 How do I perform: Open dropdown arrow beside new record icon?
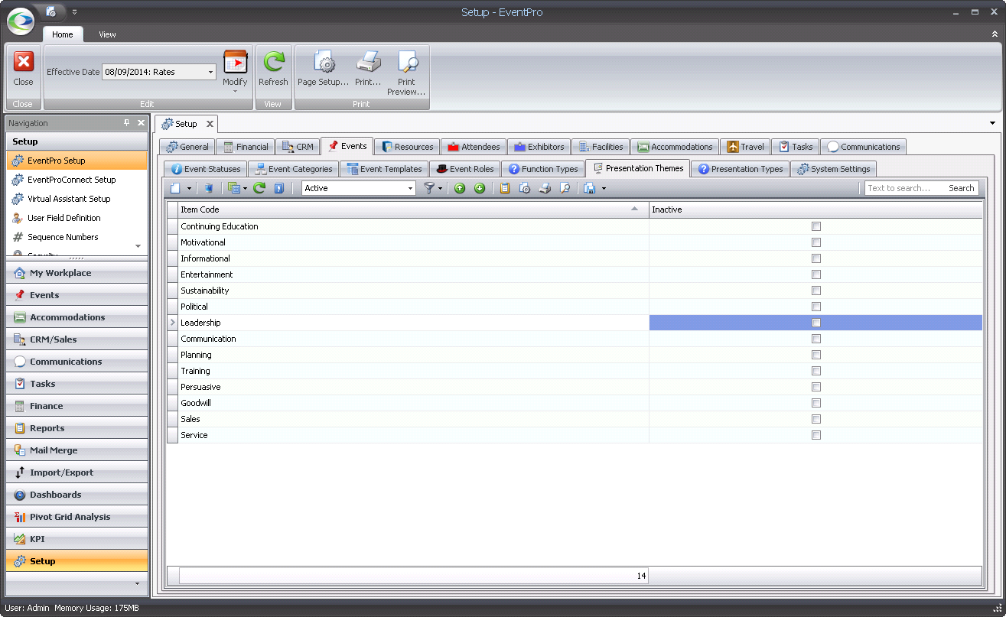[189, 188]
